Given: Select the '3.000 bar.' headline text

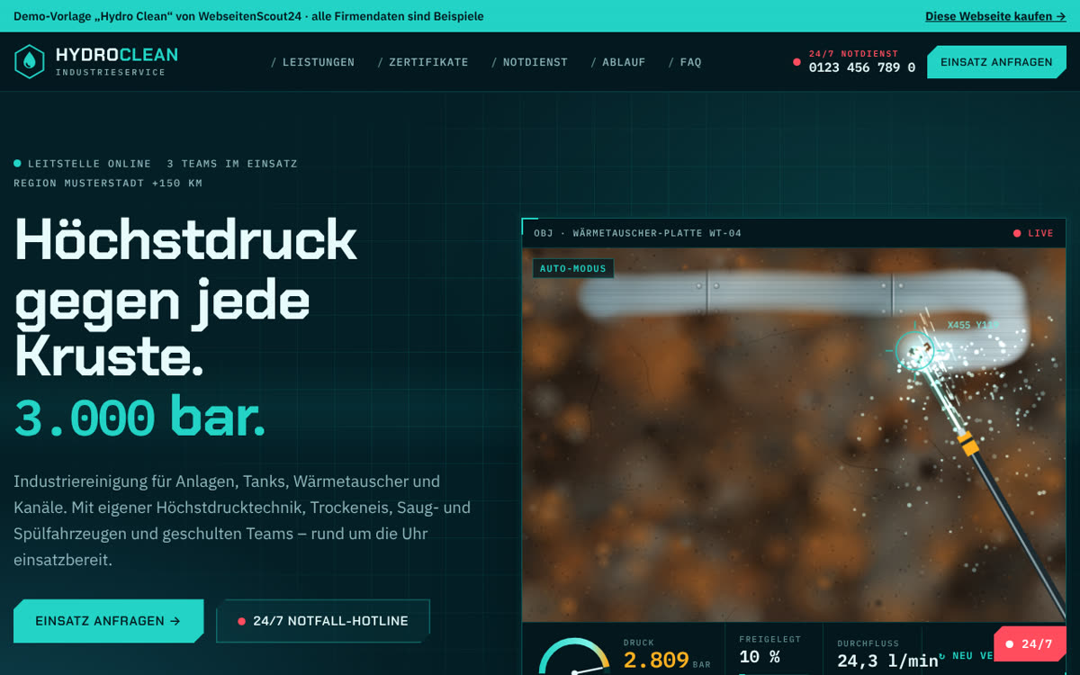Looking at the screenshot, I should pyautogui.click(x=139, y=417).
